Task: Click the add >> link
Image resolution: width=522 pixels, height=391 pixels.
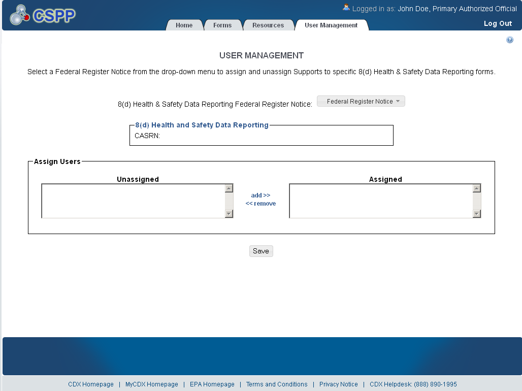Action: 260,195
